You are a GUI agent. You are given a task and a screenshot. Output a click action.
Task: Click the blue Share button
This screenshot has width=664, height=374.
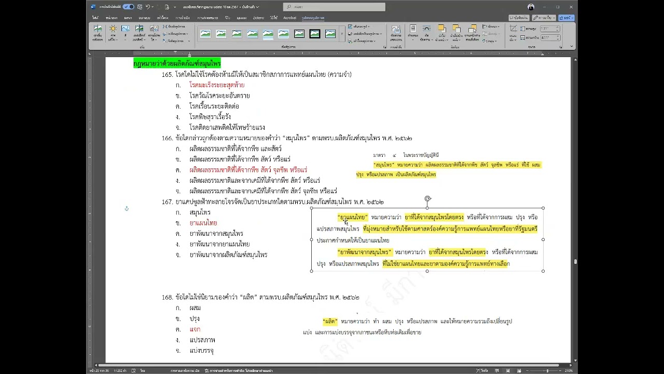[566, 18]
